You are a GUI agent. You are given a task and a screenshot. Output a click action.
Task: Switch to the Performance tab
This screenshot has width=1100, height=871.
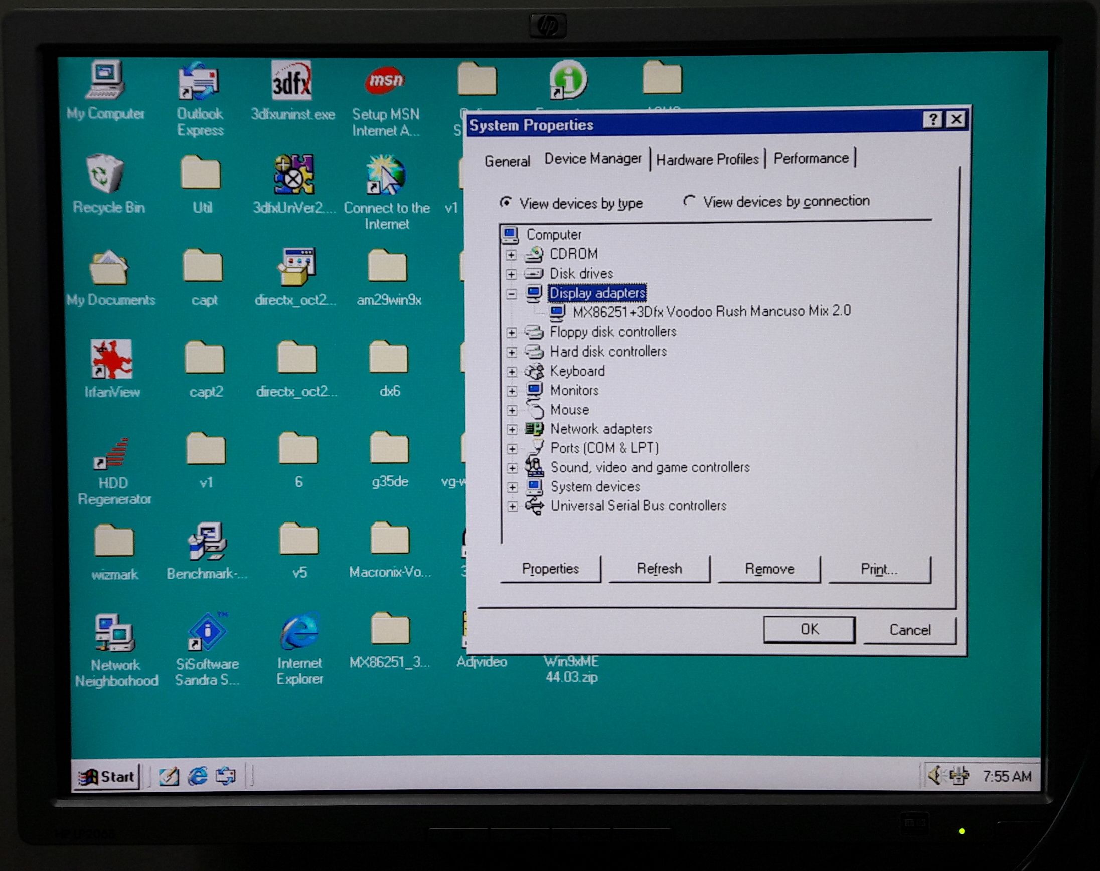point(811,158)
